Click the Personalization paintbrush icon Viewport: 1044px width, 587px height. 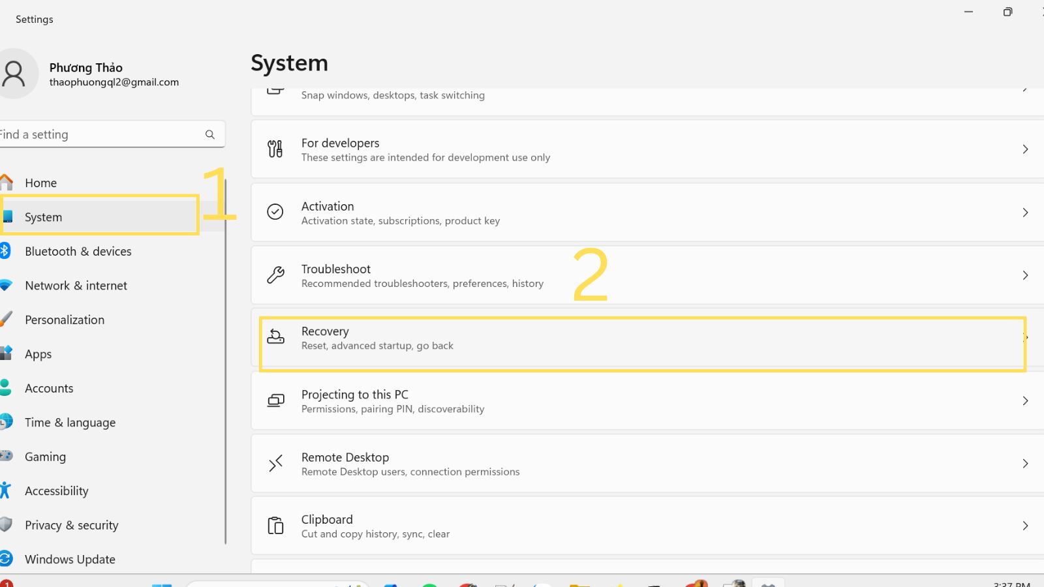pos(7,320)
